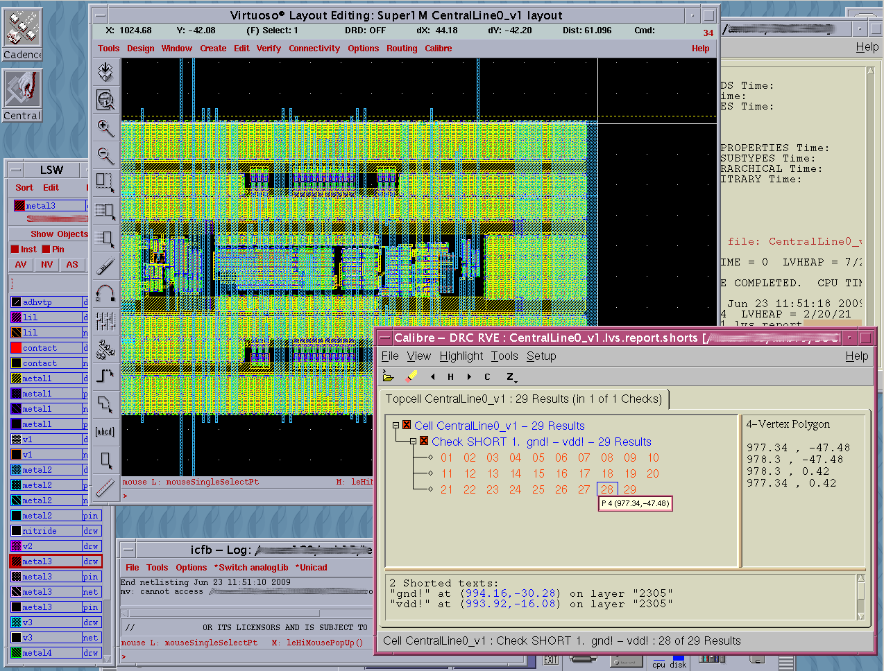
Task: Click the eraser clear-highlights icon in RVE
Action: coord(411,376)
